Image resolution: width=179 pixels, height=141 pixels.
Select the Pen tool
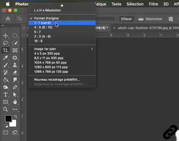click(x=15, y=87)
